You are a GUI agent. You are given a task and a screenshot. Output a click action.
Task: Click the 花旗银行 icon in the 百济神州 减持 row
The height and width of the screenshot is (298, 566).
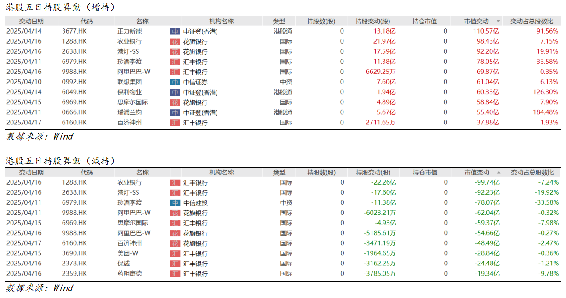[175, 243]
